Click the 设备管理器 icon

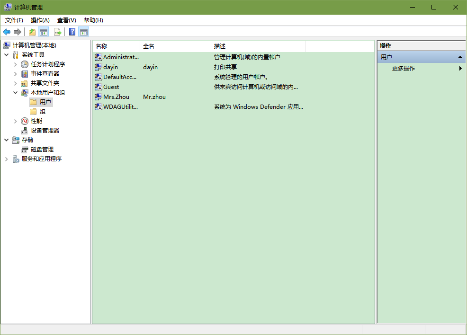coord(25,131)
